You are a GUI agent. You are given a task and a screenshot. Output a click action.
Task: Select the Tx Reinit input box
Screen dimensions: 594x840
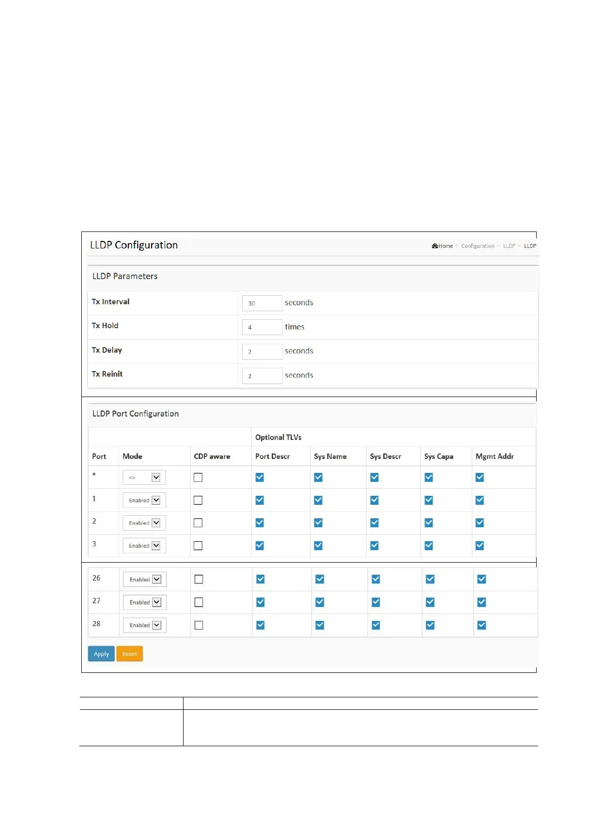(x=262, y=376)
